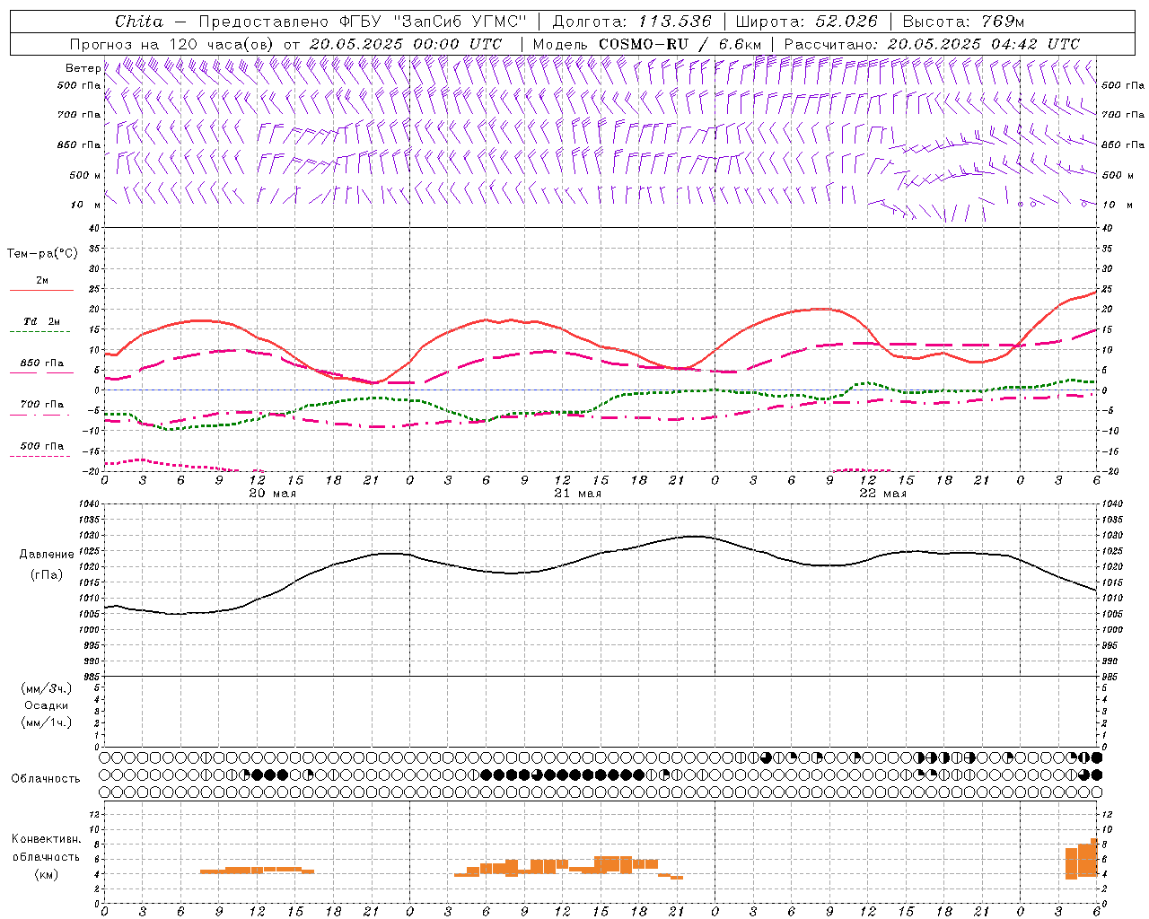1149x919 pixels.
Task: Click the "20 мая" date label
Action: [x=272, y=494]
